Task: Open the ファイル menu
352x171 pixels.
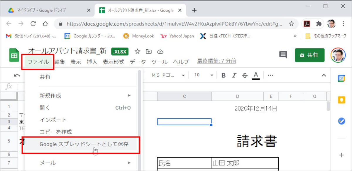Action: [38, 62]
